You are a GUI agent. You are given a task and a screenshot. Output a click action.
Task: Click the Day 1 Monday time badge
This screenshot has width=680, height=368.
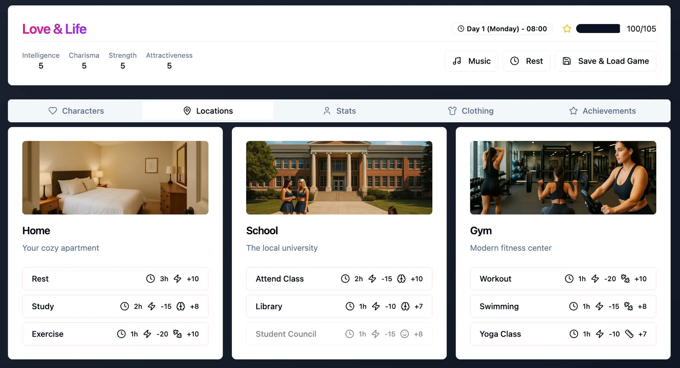(502, 29)
